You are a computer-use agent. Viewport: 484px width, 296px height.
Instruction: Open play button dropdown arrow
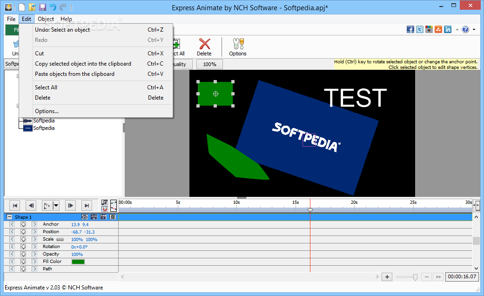[x=56, y=206]
